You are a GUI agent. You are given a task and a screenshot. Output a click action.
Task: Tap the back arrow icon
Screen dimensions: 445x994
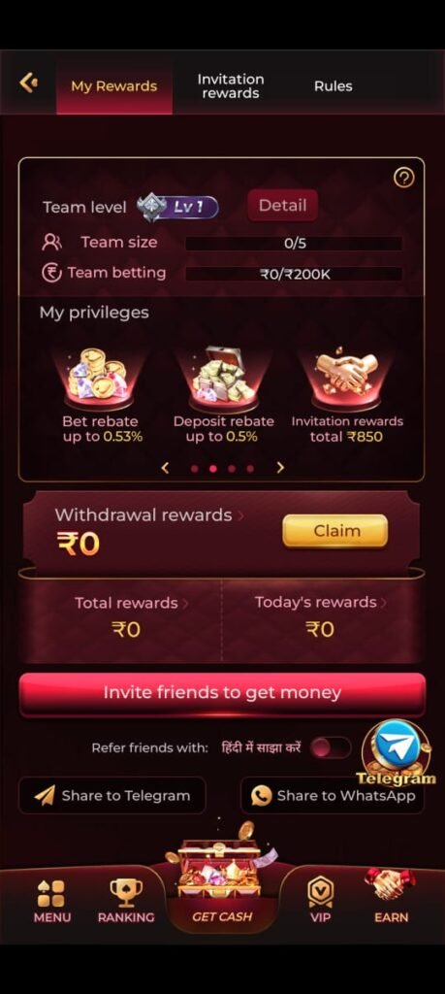click(28, 83)
